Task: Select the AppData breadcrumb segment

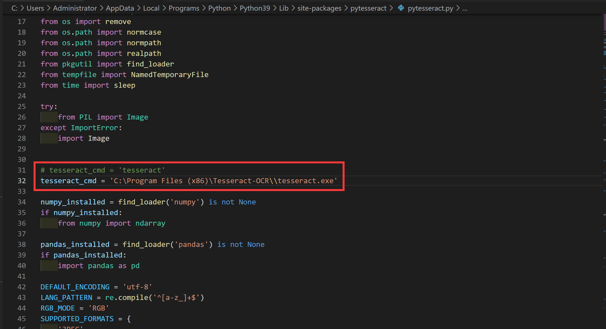Action: click(x=120, y=8)
